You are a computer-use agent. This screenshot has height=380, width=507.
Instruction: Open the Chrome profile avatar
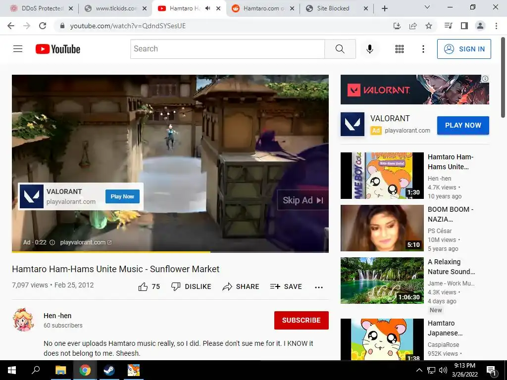[x=480, y=26]
